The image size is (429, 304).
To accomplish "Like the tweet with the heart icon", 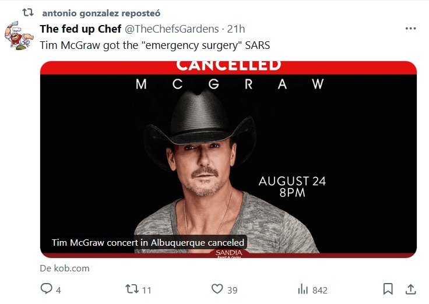I will tap(217, 289).
